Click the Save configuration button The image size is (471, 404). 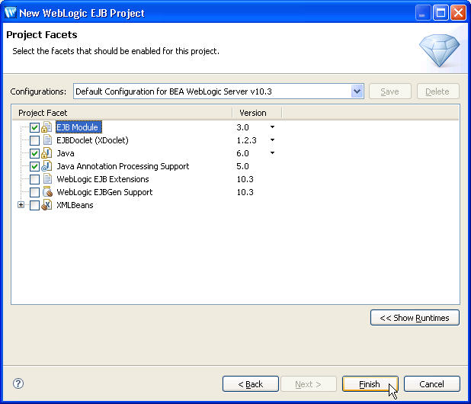pyautogui.click(x=390, y=91)
